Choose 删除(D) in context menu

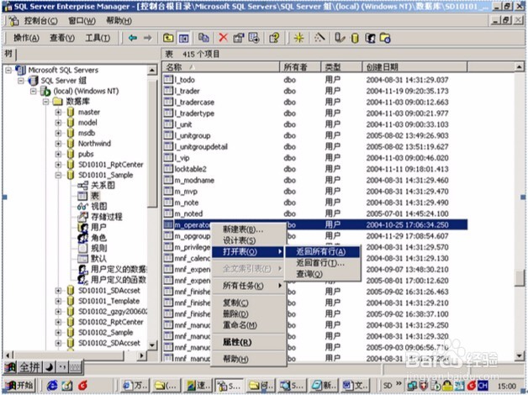click(249, 314)
